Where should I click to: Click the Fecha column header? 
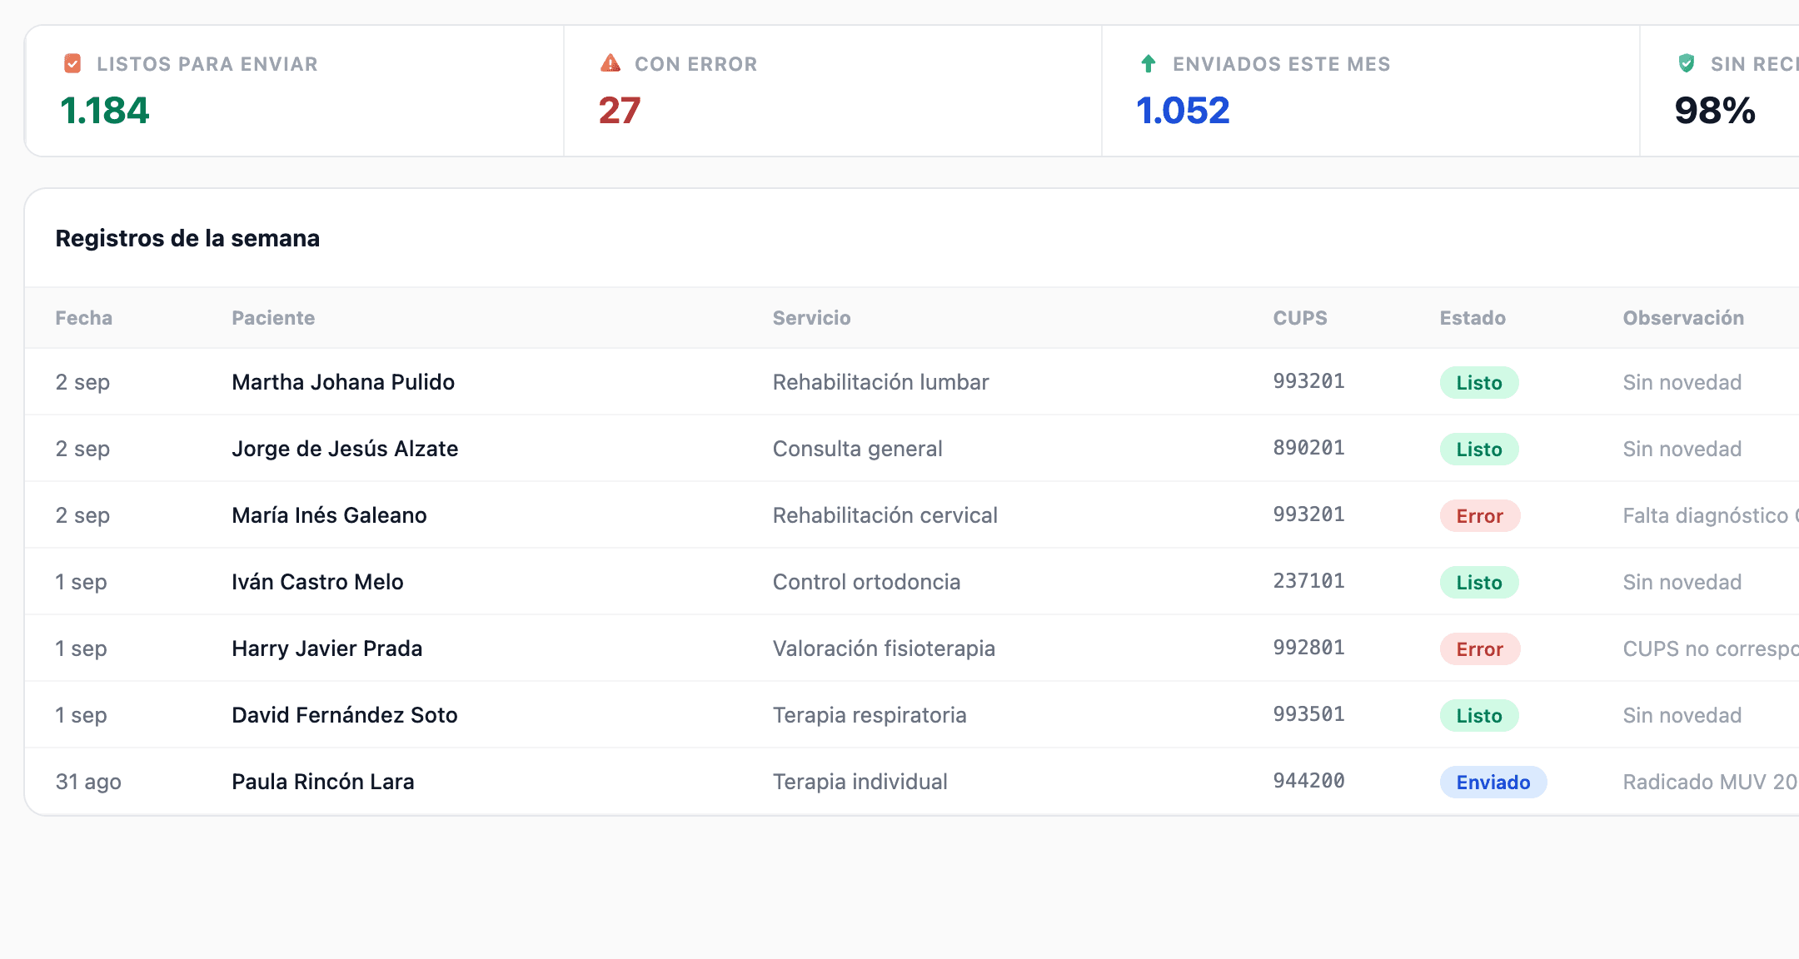point(84,318)
